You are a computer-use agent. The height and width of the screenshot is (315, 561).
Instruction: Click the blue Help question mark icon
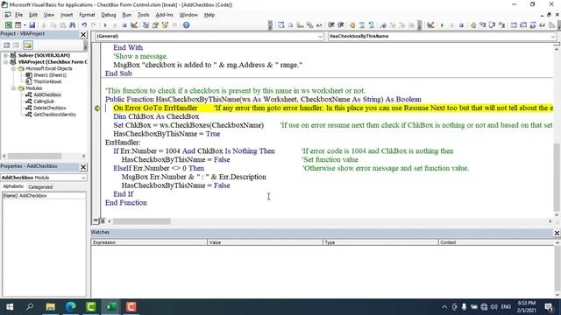coord(186,25)
